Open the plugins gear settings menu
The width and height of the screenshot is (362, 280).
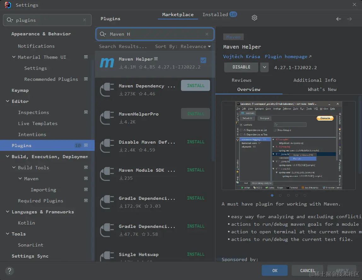[254, 18]
